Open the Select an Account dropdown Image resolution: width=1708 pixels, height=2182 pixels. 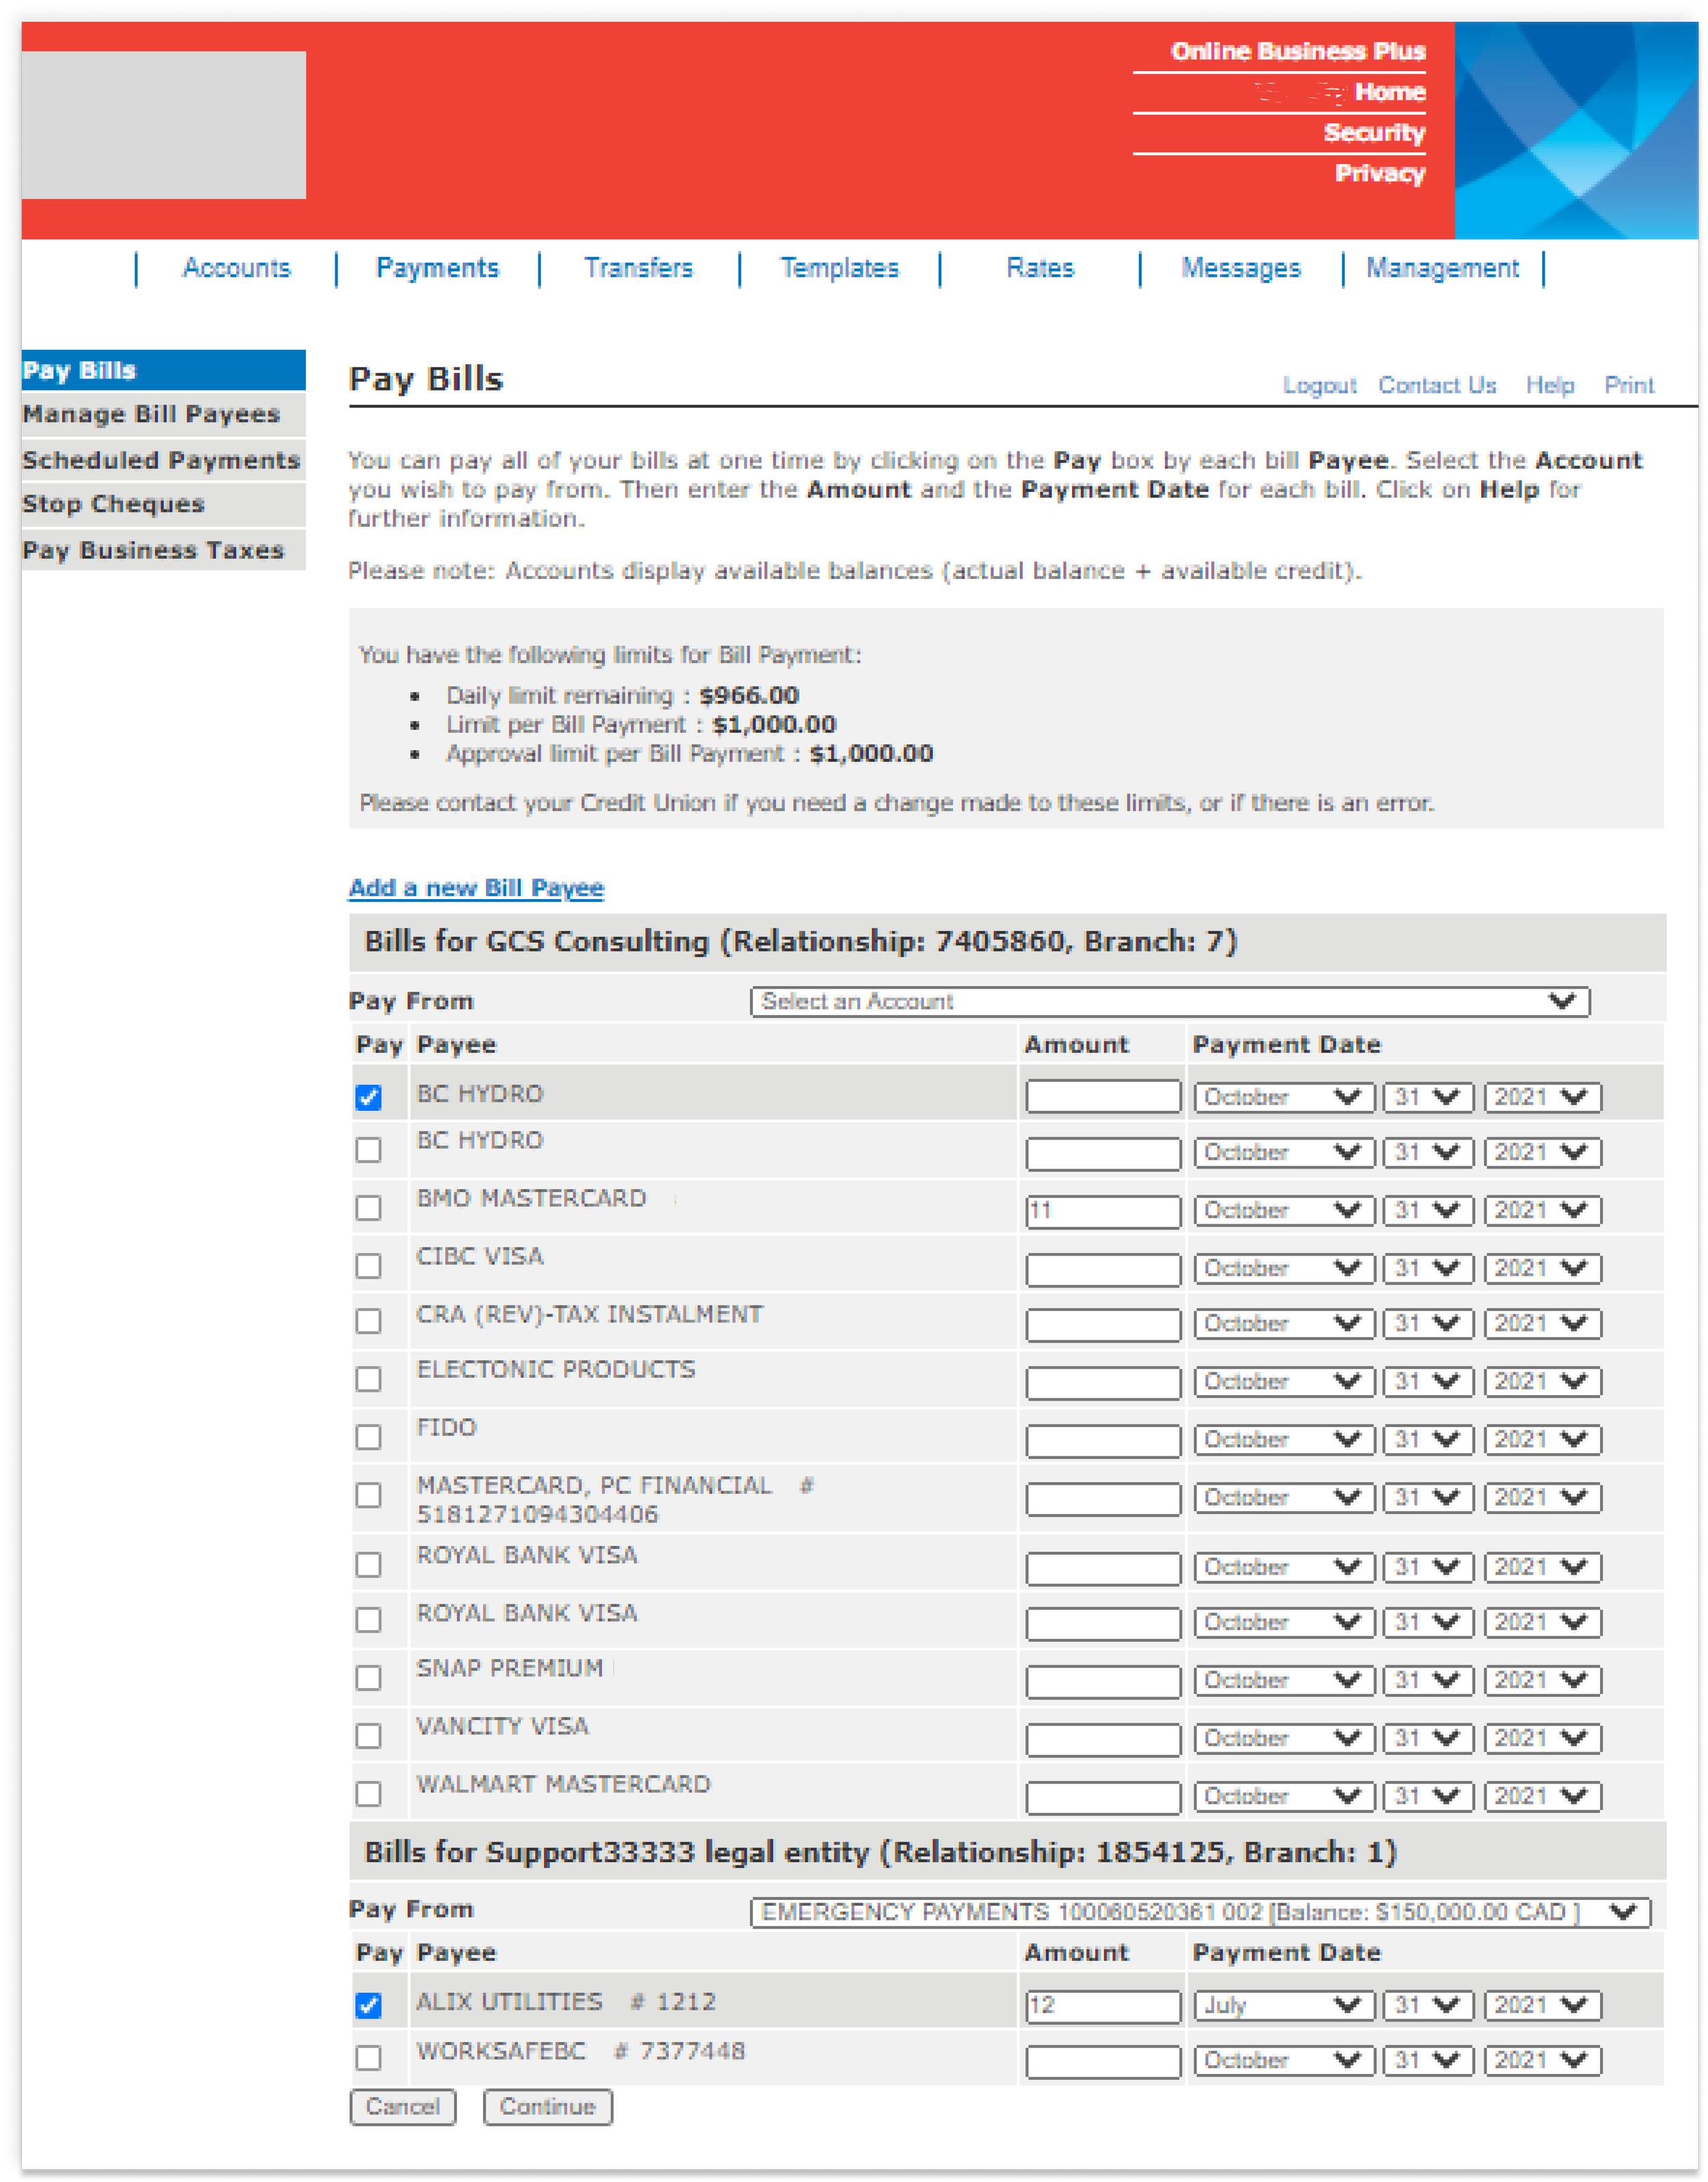[x=1170, y=1001]
